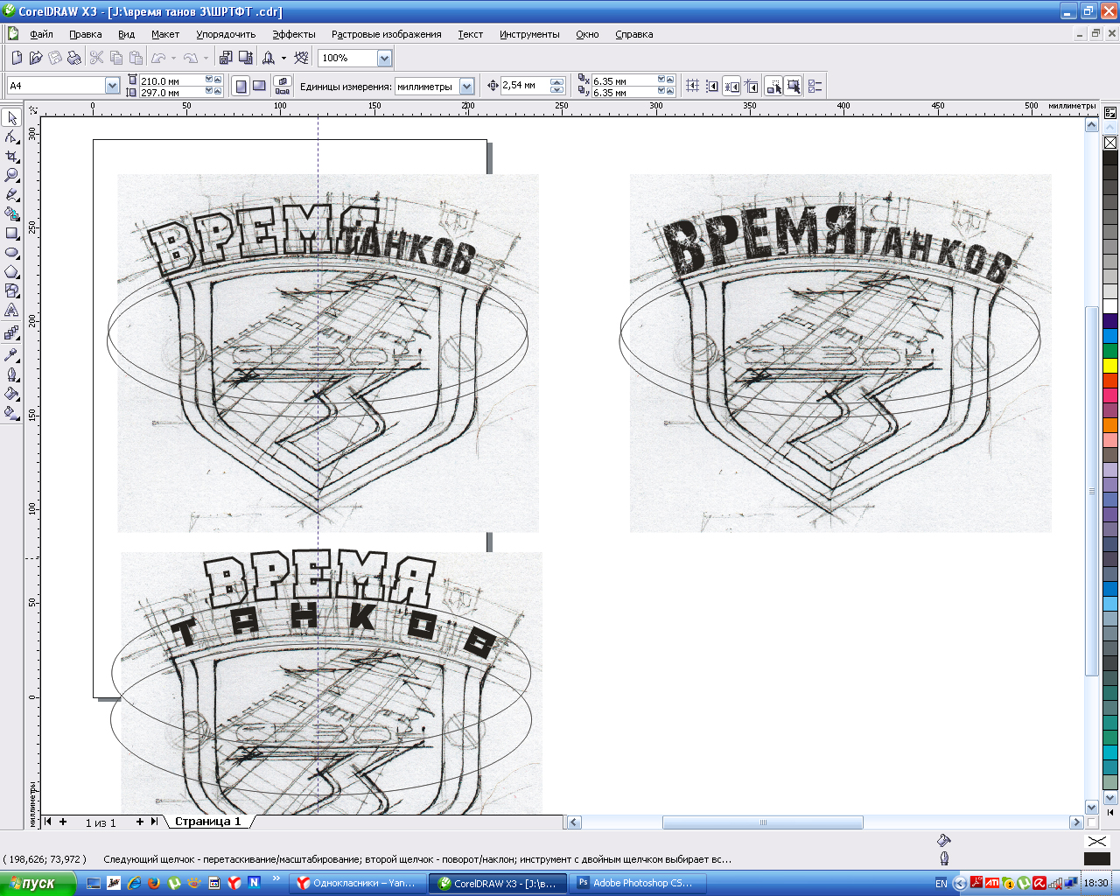Pick the yellow color swatch

[x=1110, y=365]
